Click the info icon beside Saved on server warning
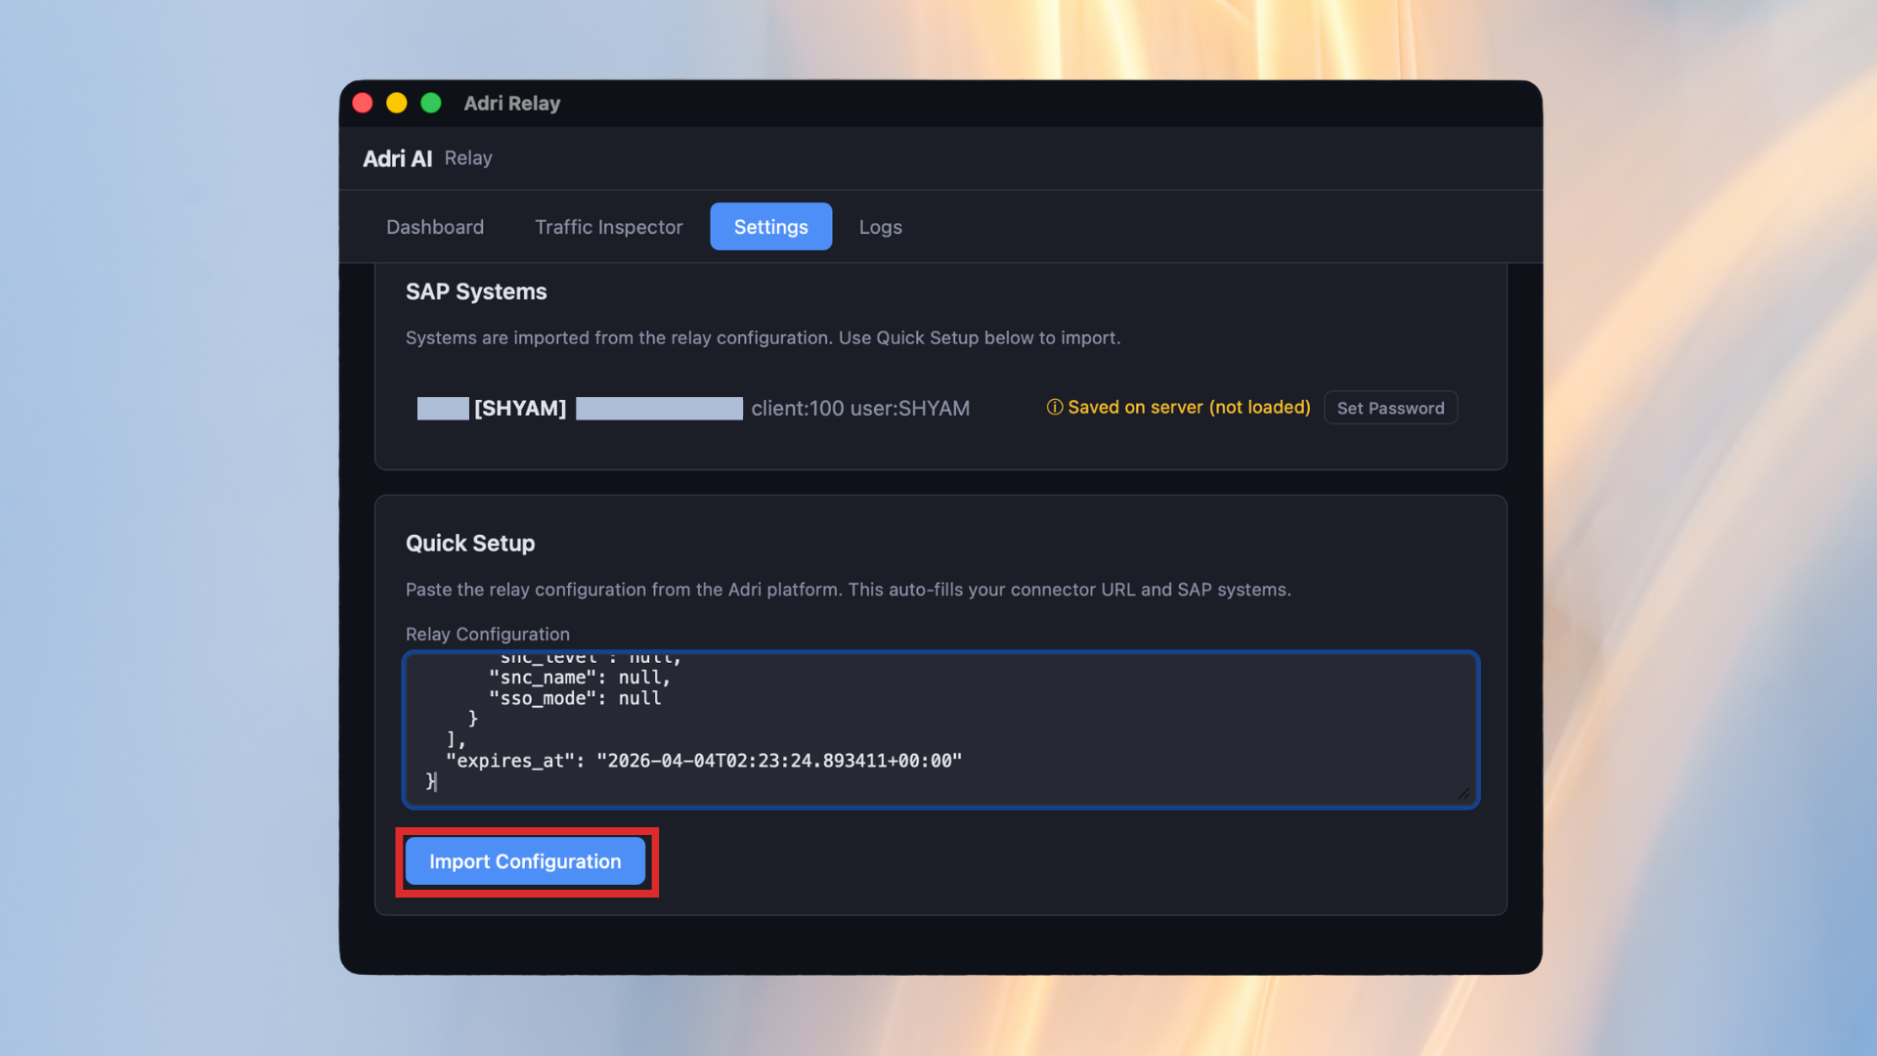 click(1056, 408)
